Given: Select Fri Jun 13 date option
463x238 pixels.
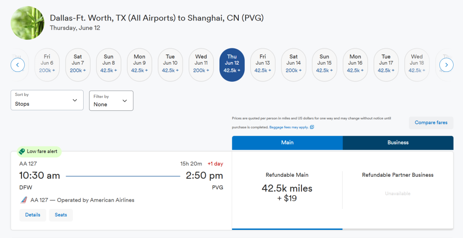Looking at the screenshot, I should (x=263, y=65).
